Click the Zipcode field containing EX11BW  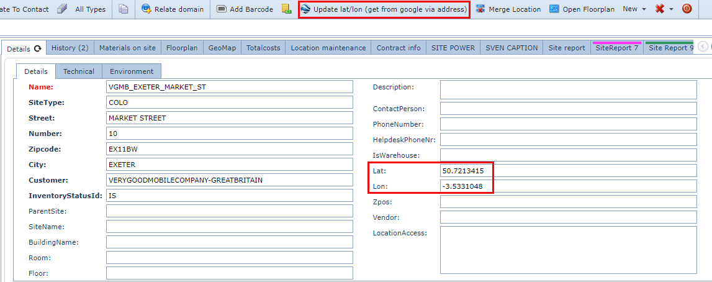[x=229, y=149]
